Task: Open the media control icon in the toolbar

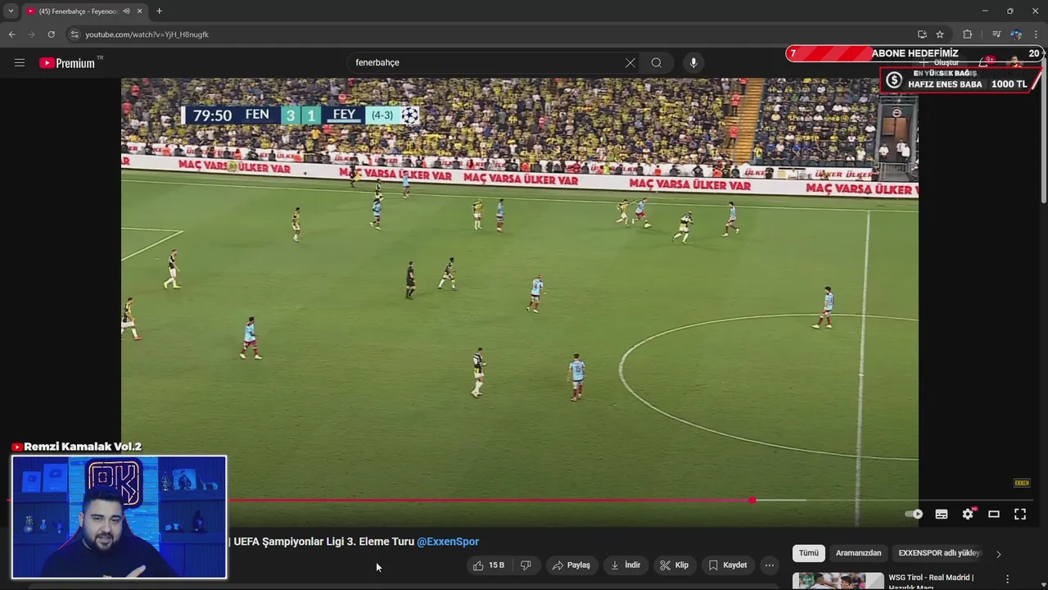Action: (x=996, y=34)
